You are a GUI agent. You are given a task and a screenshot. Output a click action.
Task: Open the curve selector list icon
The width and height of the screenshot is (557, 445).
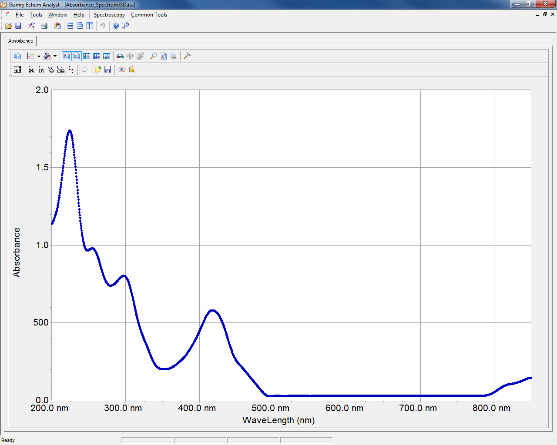coord(17,70)
